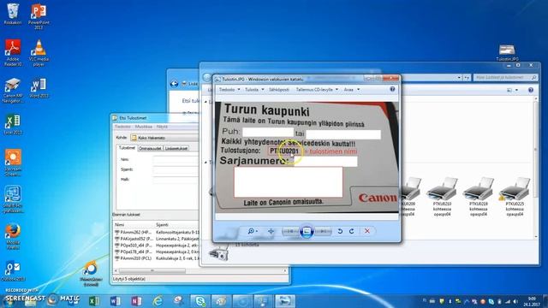Click Sähköposti in photo viewer toolbar
Viewport: 548px width, 308px height.
tap(279, 90)
